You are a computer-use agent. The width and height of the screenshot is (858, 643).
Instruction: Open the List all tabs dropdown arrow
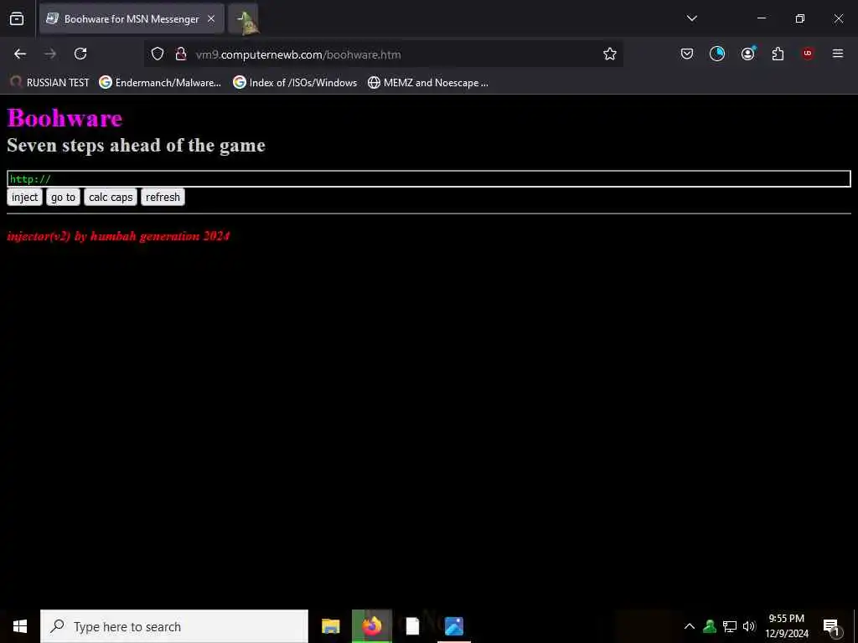(691, 18)
